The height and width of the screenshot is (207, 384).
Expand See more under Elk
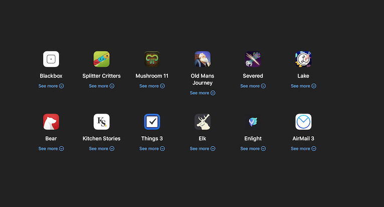[x=203, y=148]
